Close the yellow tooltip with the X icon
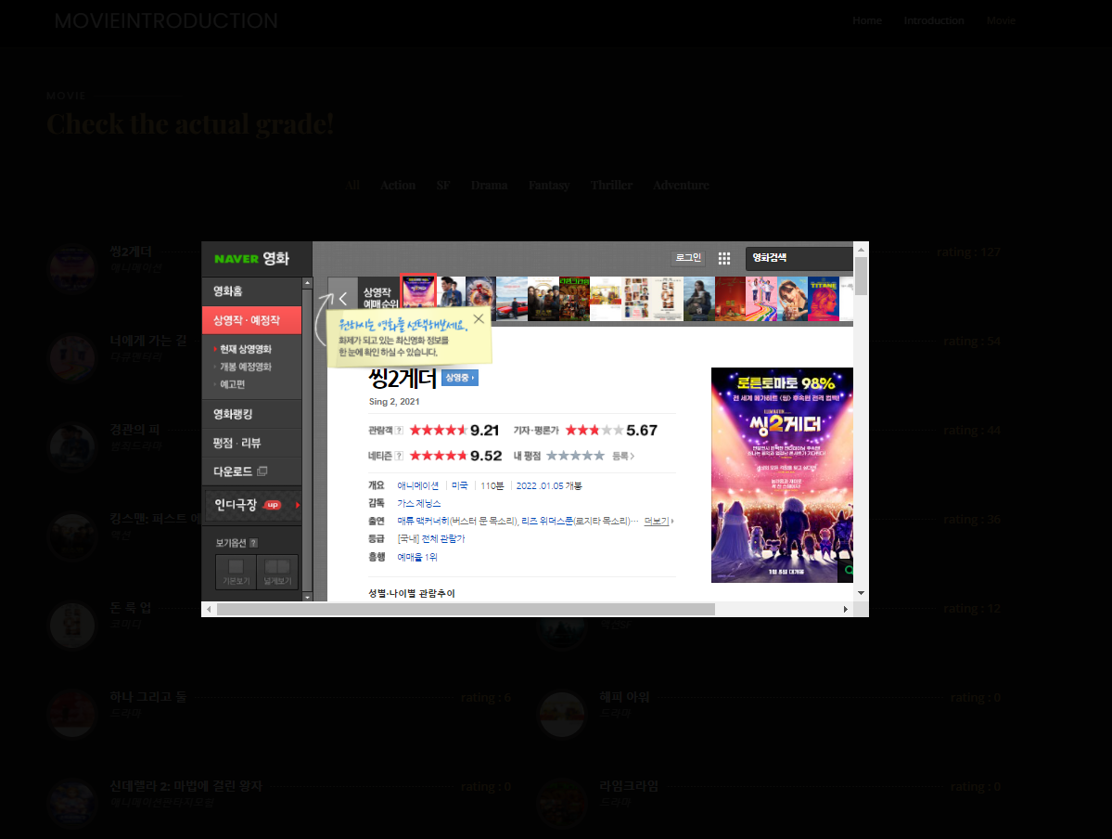The image size is (1112, 839). click(478, 318)
